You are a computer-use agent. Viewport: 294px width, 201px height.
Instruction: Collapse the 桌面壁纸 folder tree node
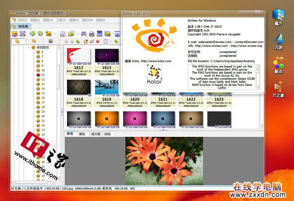28,48
